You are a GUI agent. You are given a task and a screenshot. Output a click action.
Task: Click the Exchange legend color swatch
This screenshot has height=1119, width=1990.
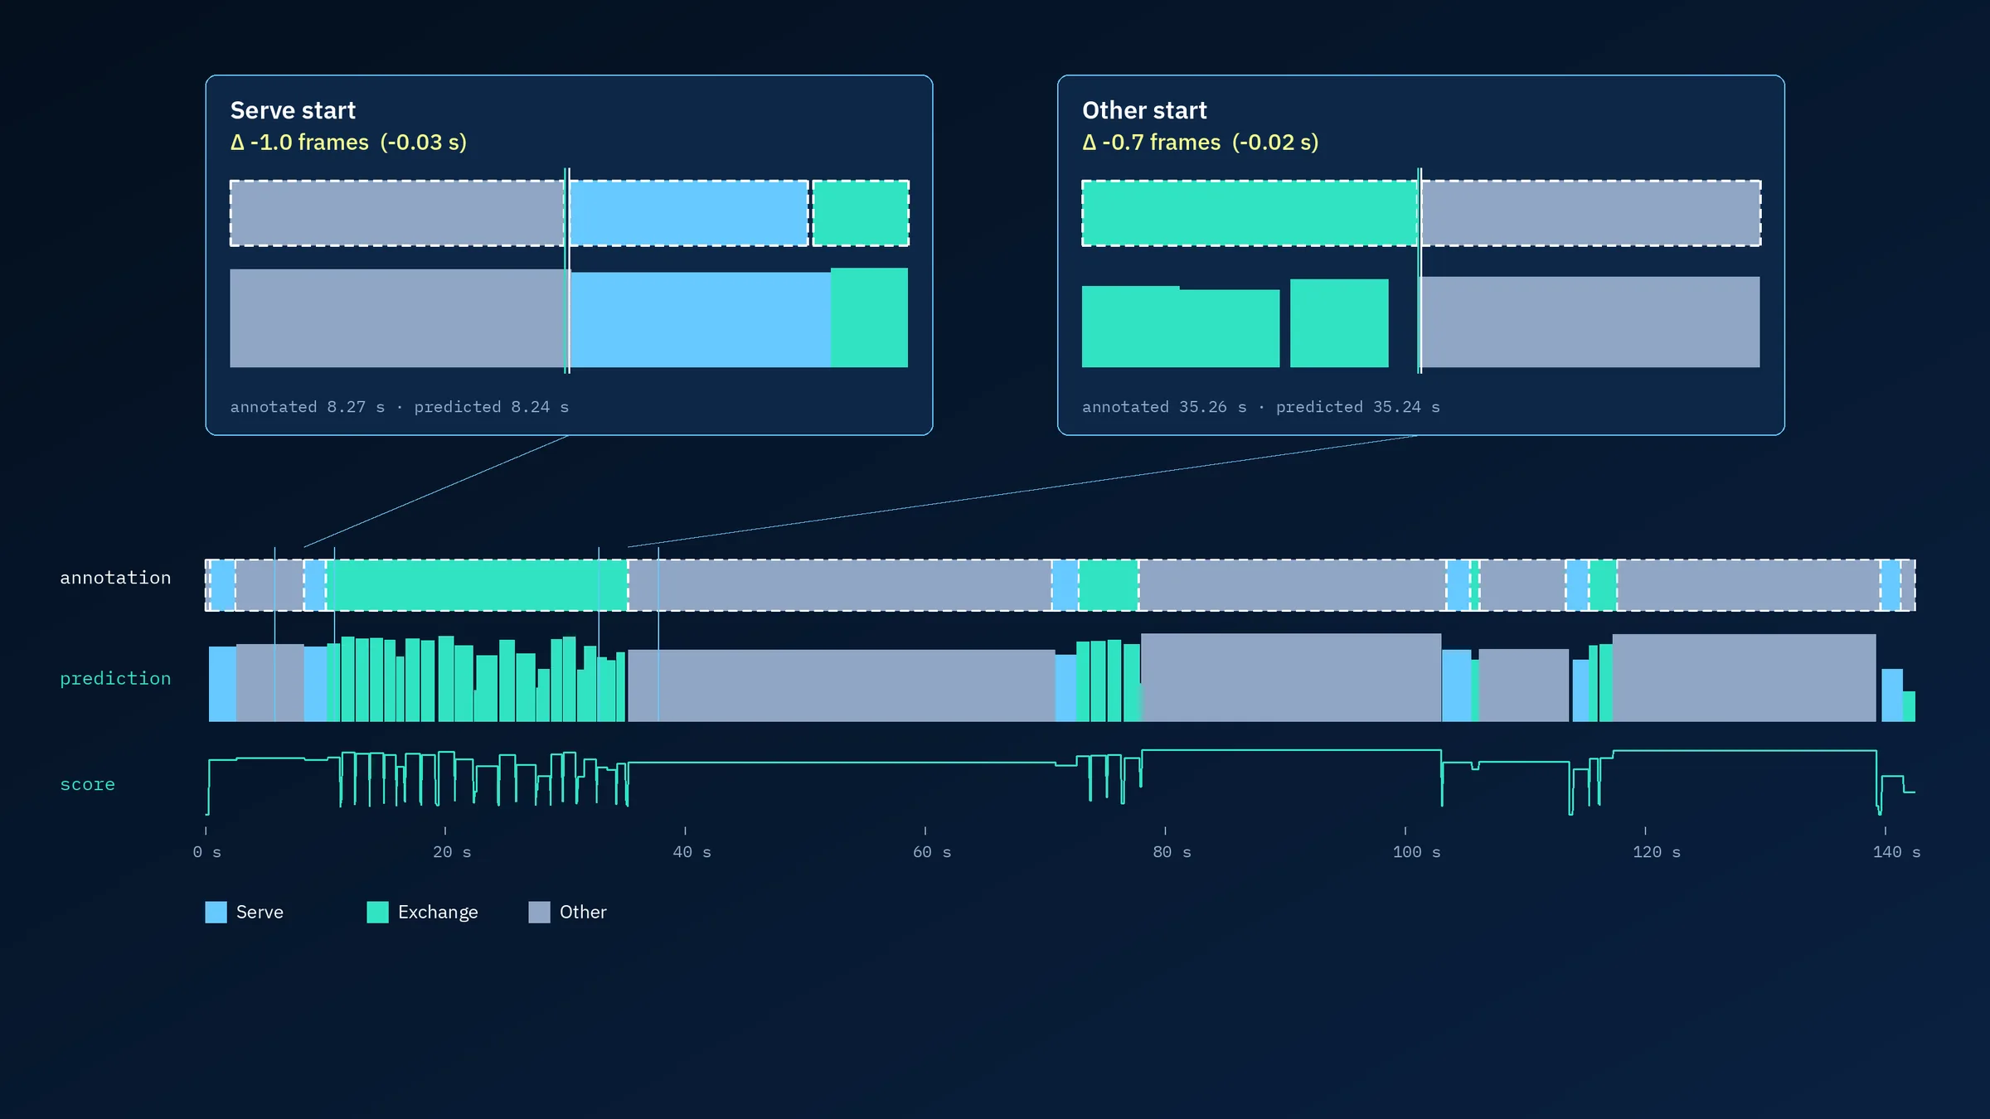(x=377, y=912)
